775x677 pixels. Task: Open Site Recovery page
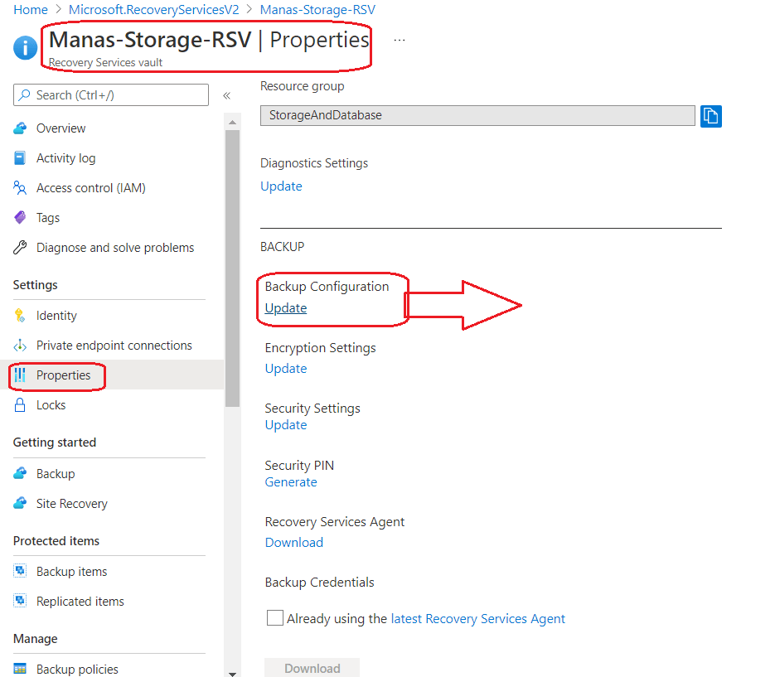coord(71,503)
